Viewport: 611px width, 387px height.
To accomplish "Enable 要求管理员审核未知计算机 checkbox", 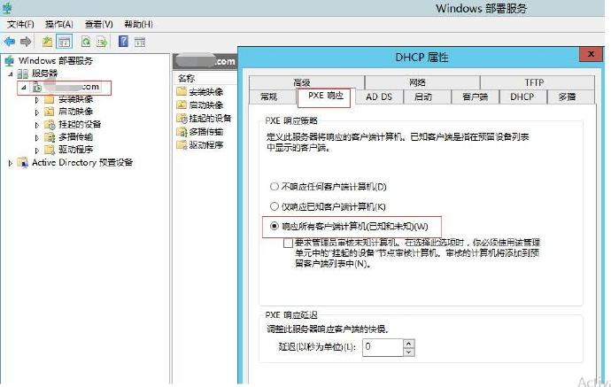I will 288,243.
